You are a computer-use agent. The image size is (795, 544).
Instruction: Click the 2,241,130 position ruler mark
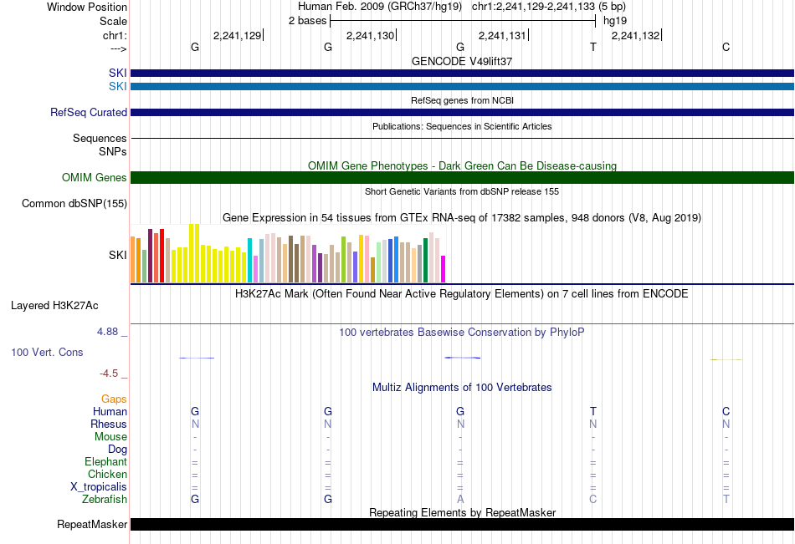click(371, 35)
